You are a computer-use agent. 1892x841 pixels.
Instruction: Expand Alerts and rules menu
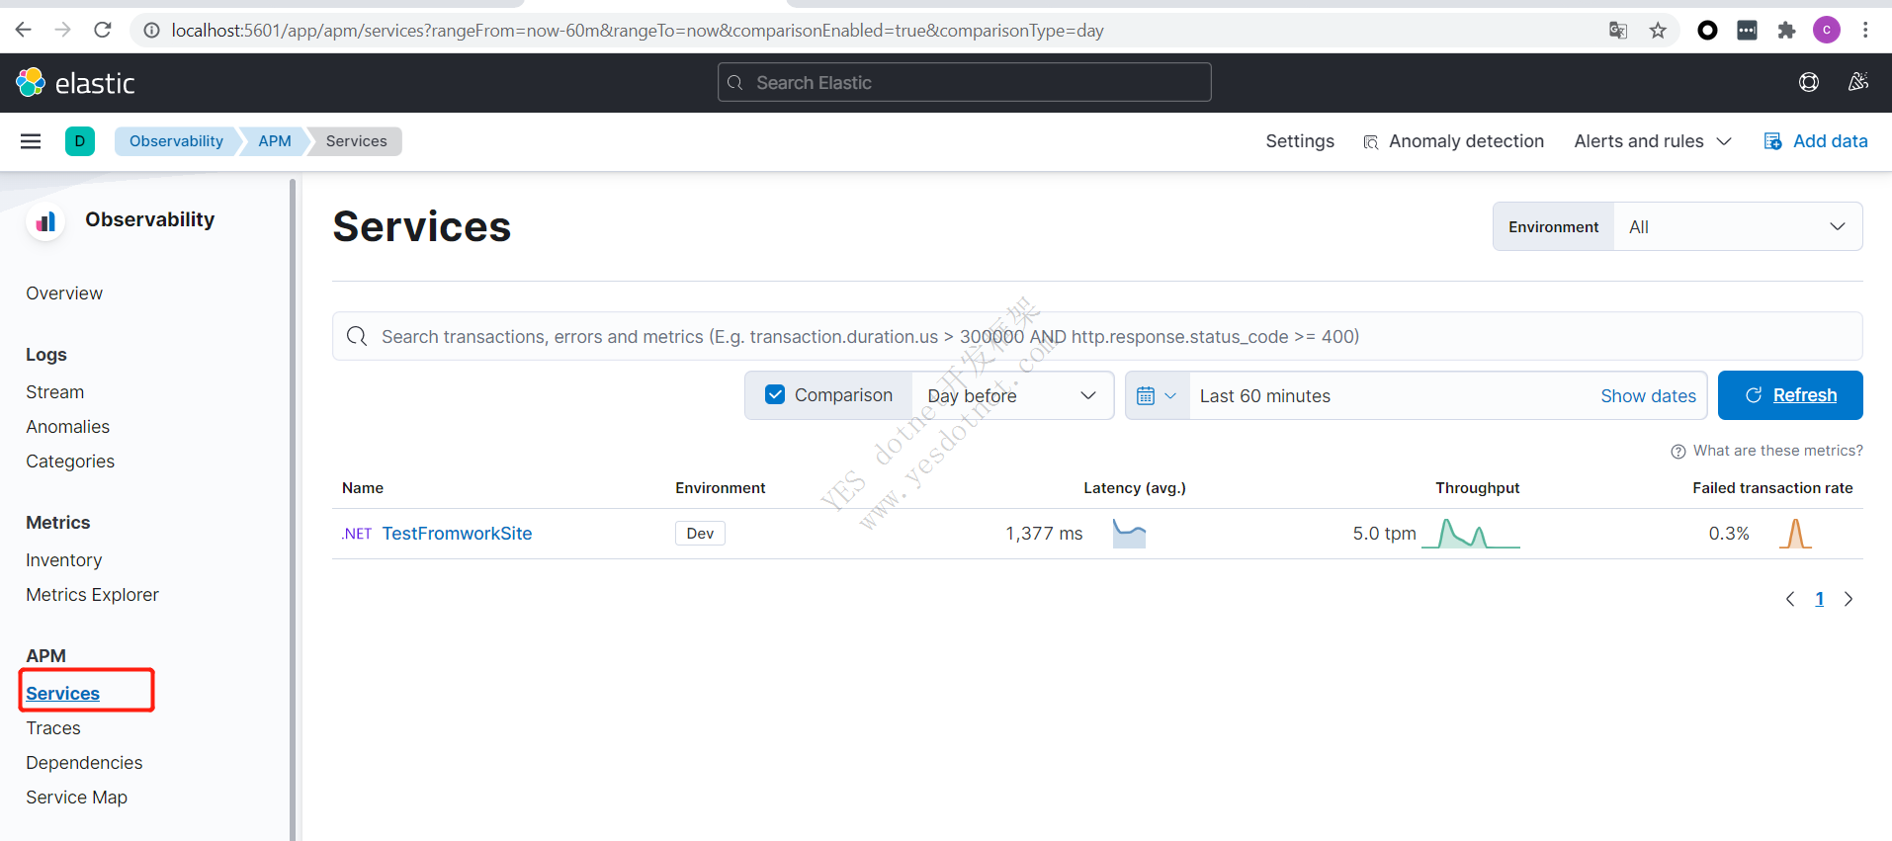[1653, 141]
